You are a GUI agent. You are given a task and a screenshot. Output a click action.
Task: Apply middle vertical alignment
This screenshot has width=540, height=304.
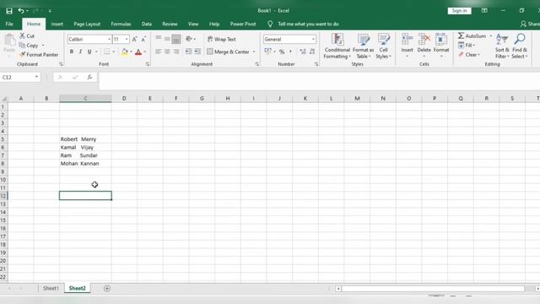[167, 39]
